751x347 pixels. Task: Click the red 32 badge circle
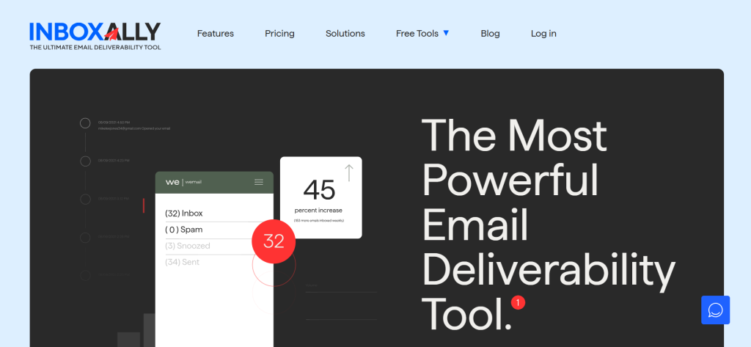(x=274, y=241)
